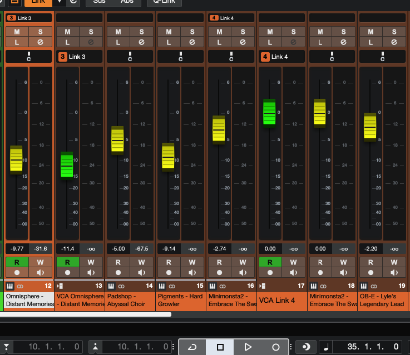Activate the Cycle loop button in transport
This screenshot has height=355, width=410.
tap(192, 347)
